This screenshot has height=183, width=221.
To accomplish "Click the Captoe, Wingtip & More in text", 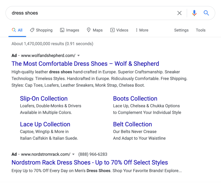I will 44,132.
